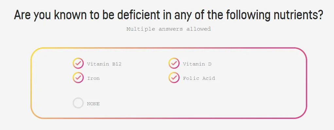Click the Multiple answers allowed subtitle
This screenshot has width=334, height=130.
click(x=168, y=29)
